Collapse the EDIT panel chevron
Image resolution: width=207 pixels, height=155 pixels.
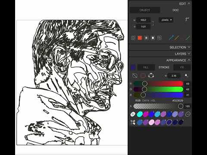[189, 4]
